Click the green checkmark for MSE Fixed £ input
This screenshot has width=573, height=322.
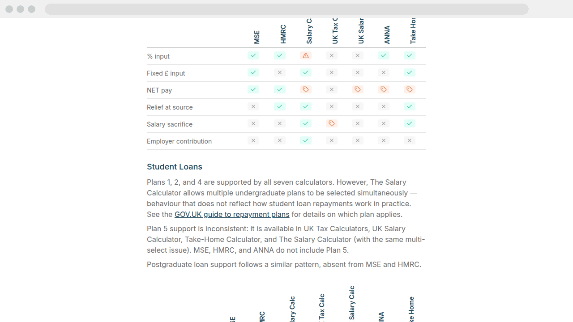253,72
